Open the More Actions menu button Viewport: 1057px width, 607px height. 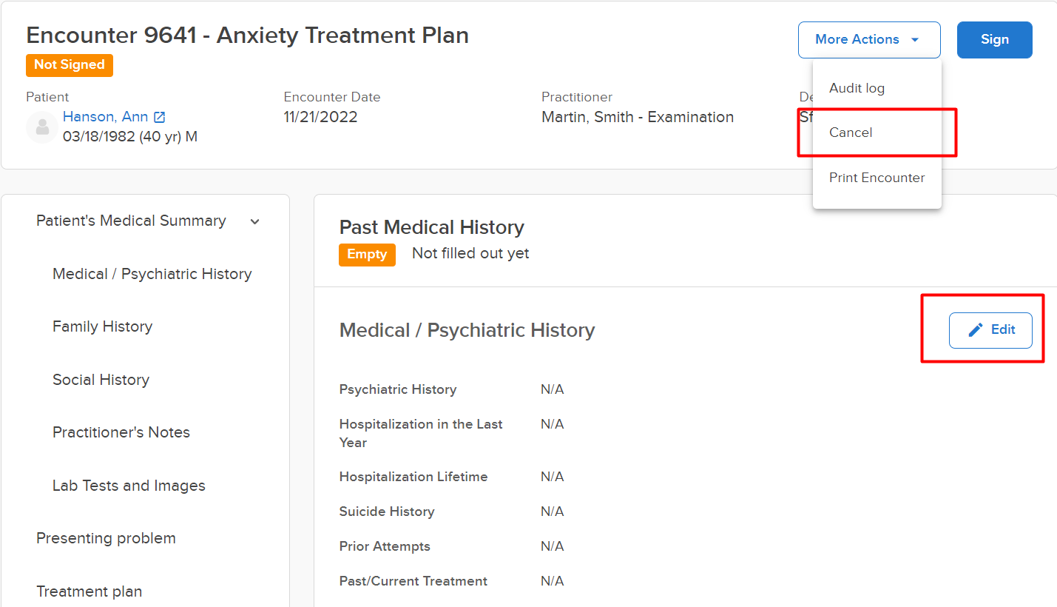[x=869, y=40]
